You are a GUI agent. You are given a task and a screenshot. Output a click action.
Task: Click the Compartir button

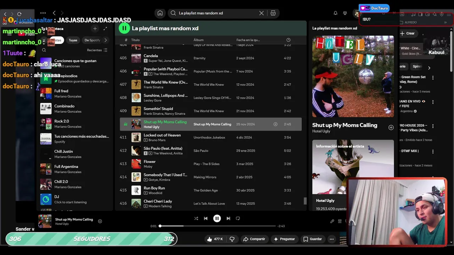coord(254,239)
